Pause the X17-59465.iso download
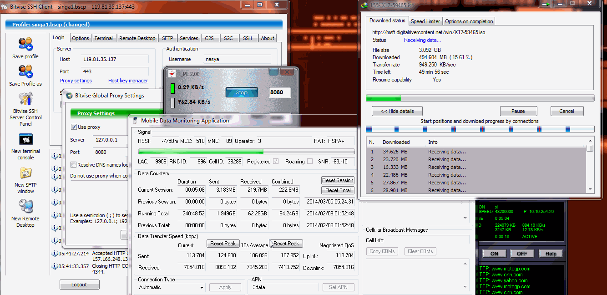The height and width of the screenshot is (295, 607). tap(518, 111)
